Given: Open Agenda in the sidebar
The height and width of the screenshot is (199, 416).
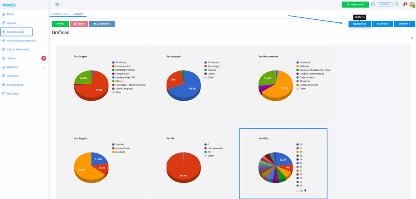Looking at the screenshot, I should 12,23.
